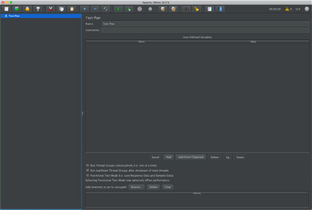Click the Shutdown test icon
Viewport: 312px width, 210px height.
pyautogui.click(x=150, y=9)
